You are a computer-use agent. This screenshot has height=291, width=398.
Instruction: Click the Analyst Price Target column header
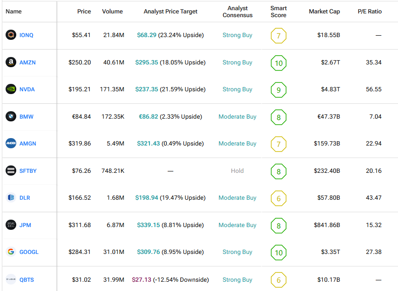point(170,12)
